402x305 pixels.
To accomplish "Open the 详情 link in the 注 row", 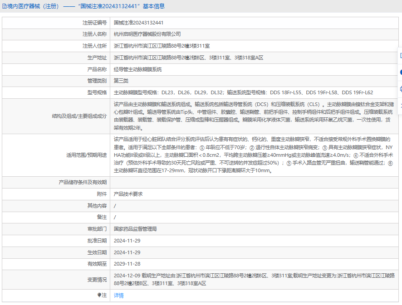I will click(x=118, y=295).
